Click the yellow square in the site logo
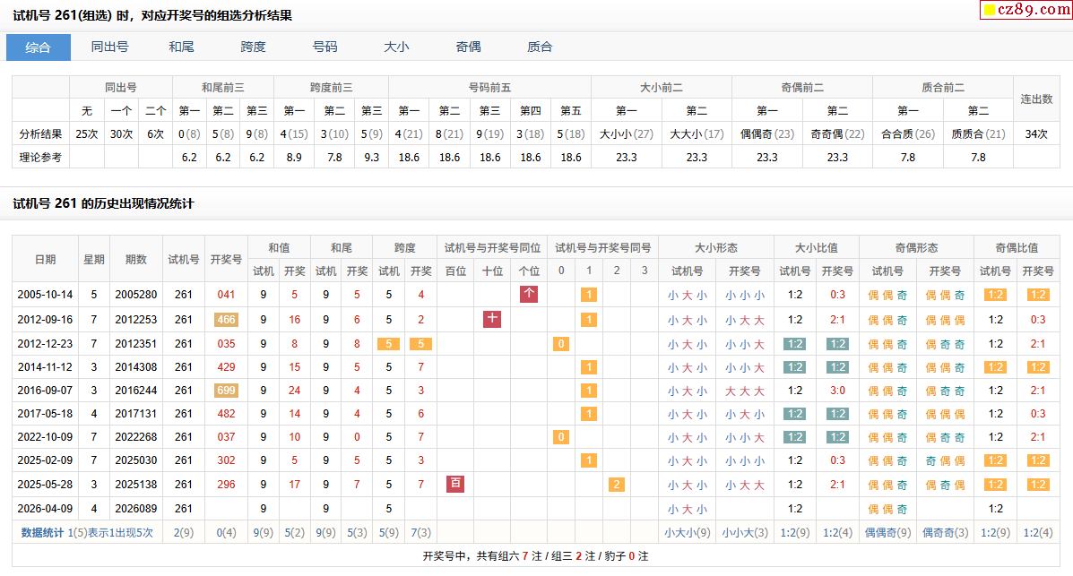The height and width of the screenshot is (576, 1073). [990, 11]
